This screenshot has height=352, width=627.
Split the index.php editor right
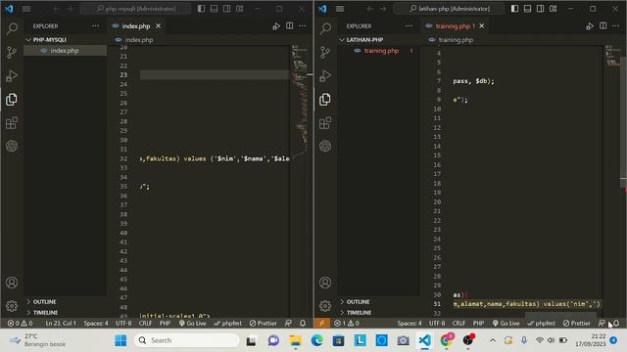pyautogui.click(x=290, y=26)
